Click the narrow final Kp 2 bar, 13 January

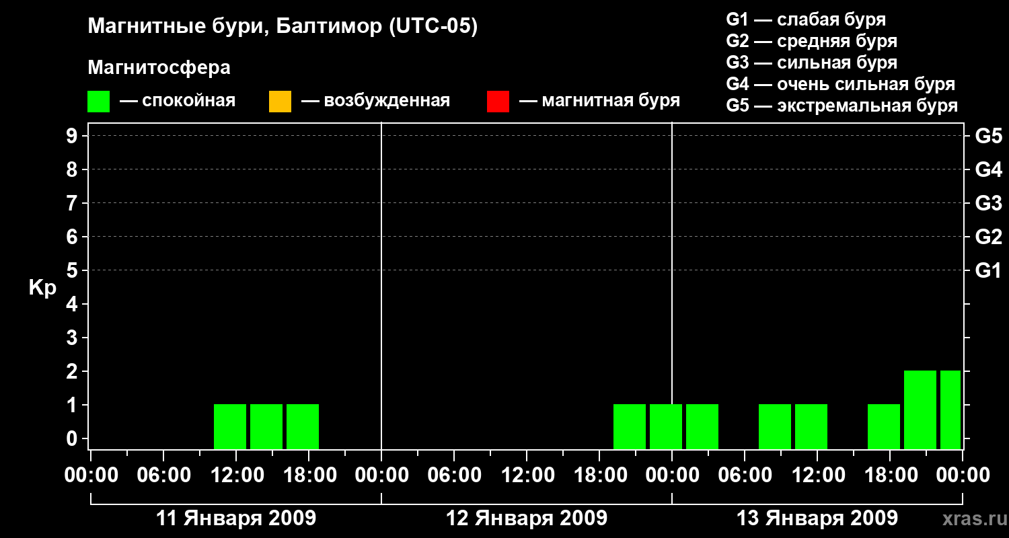coord(950,410)
